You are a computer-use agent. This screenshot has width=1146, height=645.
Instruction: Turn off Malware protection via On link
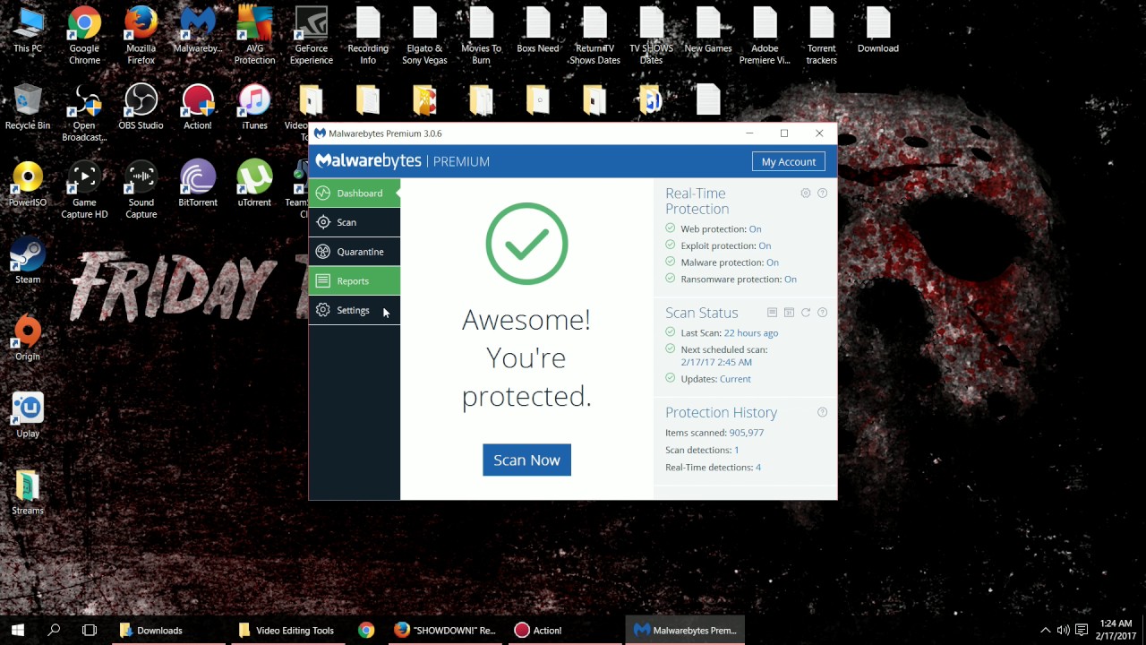point(772,262)
